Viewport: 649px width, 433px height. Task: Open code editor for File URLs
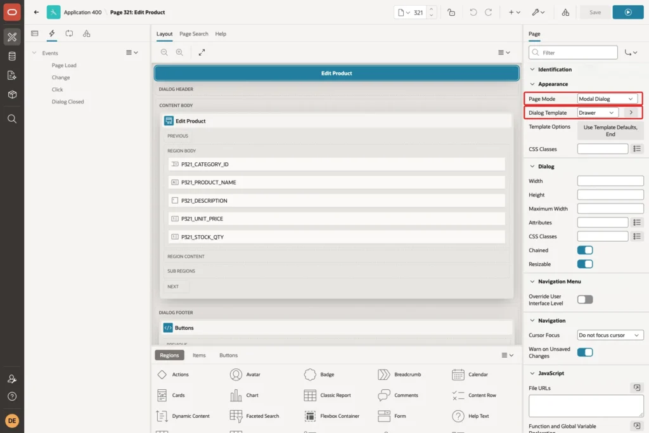click(636, 387)
